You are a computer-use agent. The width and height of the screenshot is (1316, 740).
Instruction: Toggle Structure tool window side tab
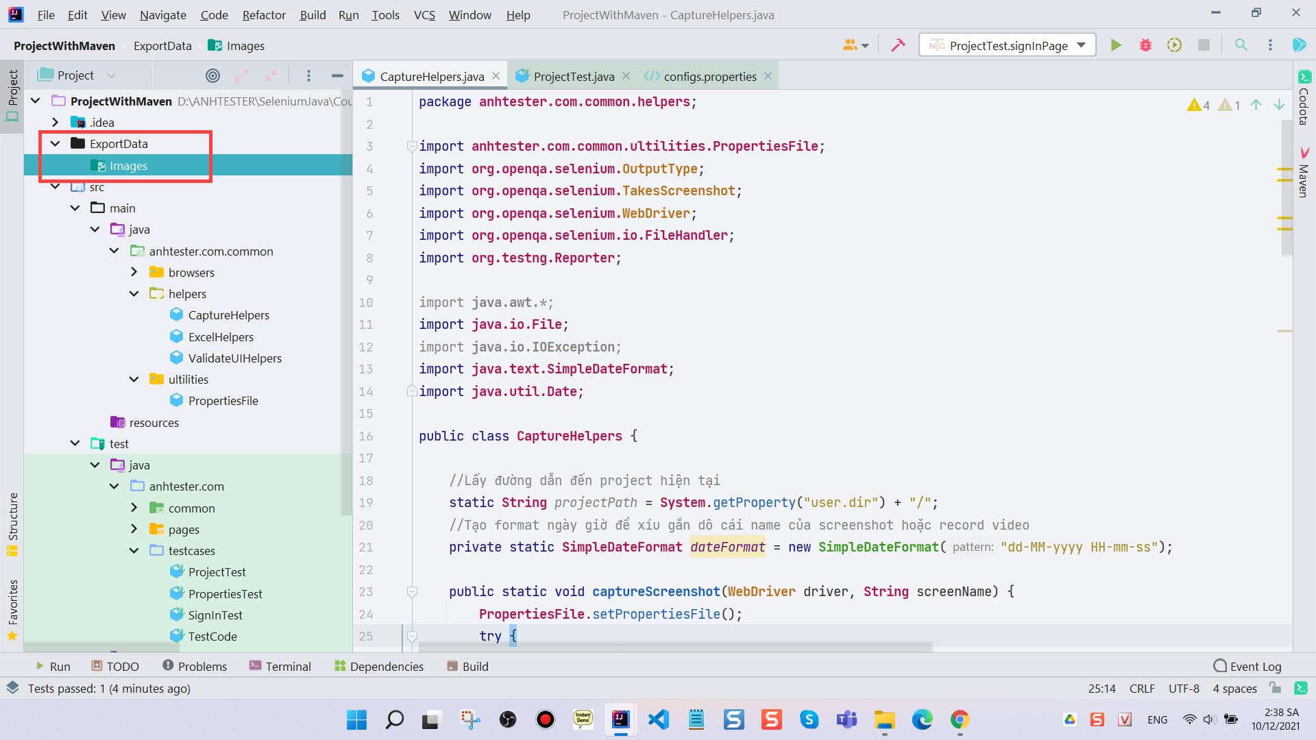pos(12,524)
